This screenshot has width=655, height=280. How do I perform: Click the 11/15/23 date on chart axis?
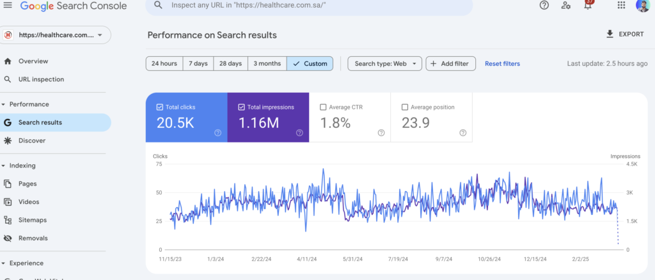tap(170, 259)
